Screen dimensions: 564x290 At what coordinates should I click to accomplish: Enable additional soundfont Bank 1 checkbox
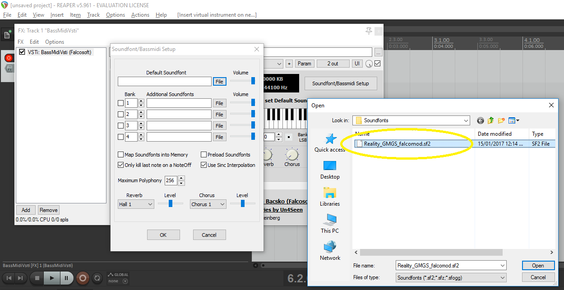pos(120,103)
